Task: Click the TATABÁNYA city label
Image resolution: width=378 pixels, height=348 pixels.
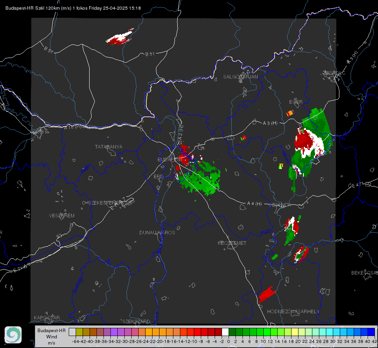Action: (x=108, y=147)
